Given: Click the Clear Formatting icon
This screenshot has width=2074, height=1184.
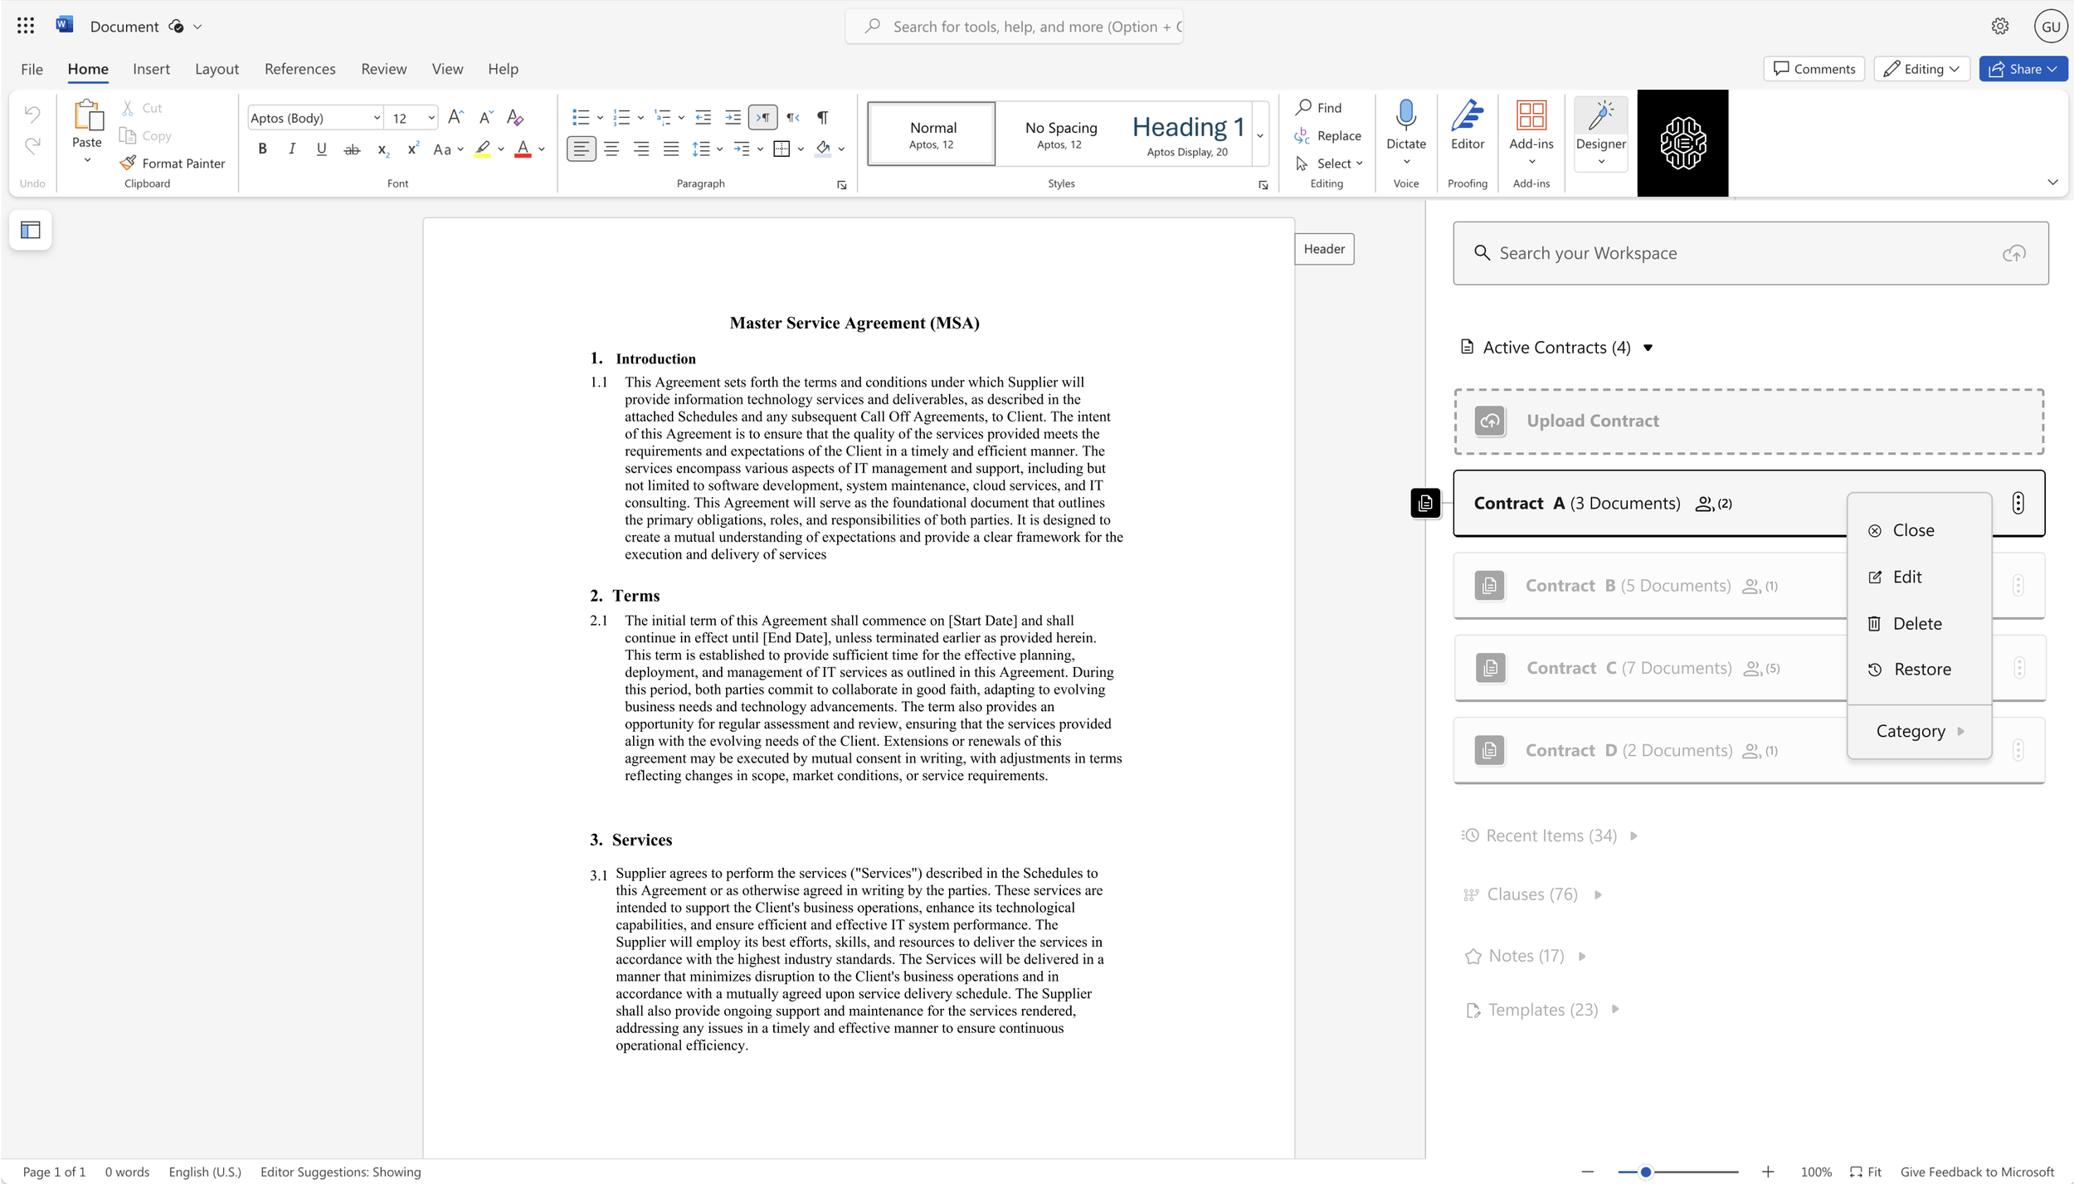Looking at the screenshot, I should [x=515, y=118].
